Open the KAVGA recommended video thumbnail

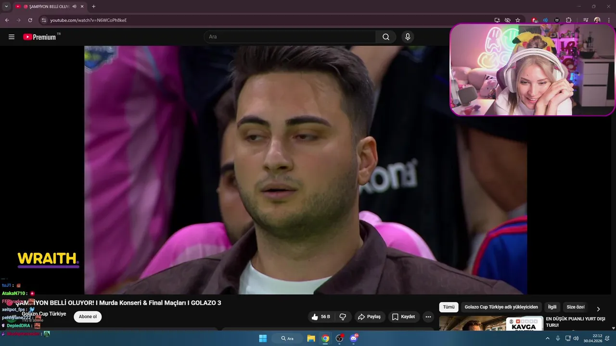491,323
